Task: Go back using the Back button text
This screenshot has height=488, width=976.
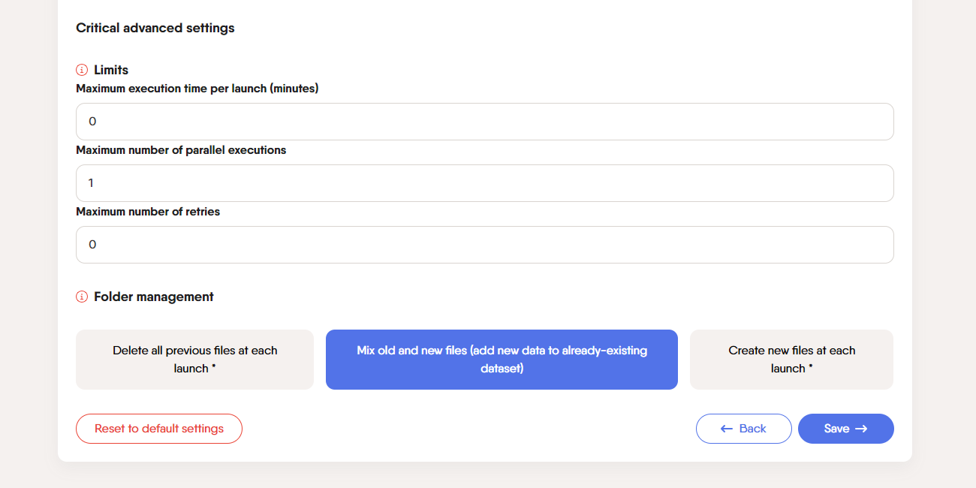Action: click(752, 429)
